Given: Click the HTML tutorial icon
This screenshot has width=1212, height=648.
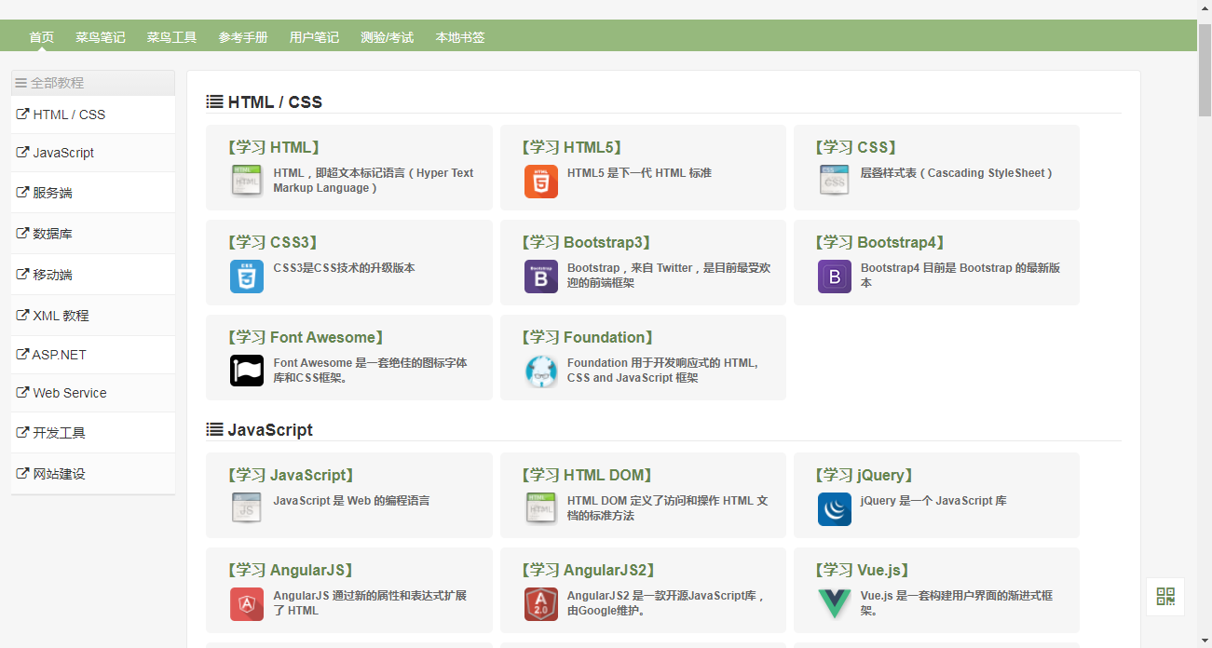Looking at the screenshot, I should [247, 181].
